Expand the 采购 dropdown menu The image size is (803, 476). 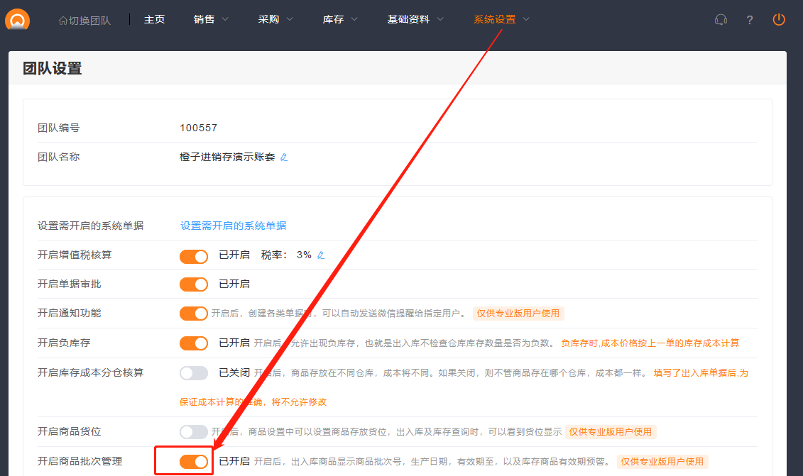(x=275, y=20)
